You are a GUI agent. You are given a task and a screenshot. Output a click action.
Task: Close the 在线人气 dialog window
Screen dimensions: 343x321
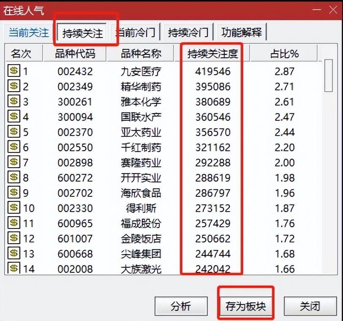click(328, 10)
